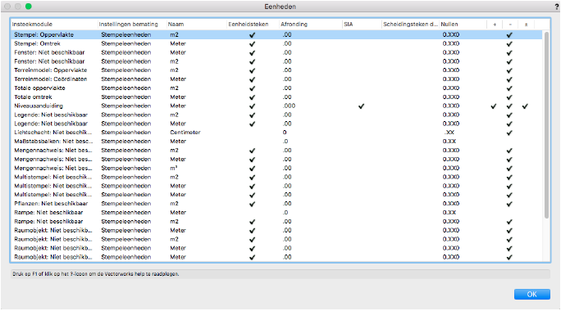Click the vertical scrollbar of the list
Screen dimensions: 561x311
546,125
